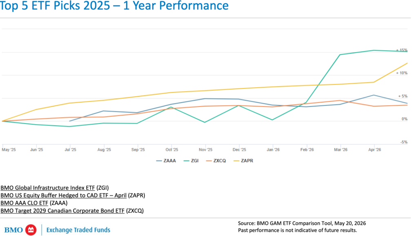This screenshot has height=236, width=418.
Task: Toggle the ZGI legend series
Action: coord(191,161)
